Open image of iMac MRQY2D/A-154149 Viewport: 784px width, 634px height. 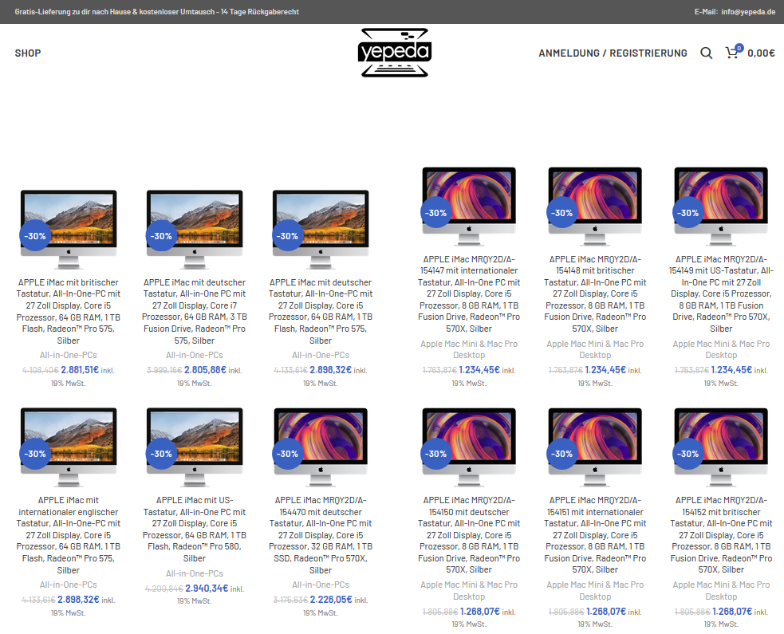click(721, 207)
